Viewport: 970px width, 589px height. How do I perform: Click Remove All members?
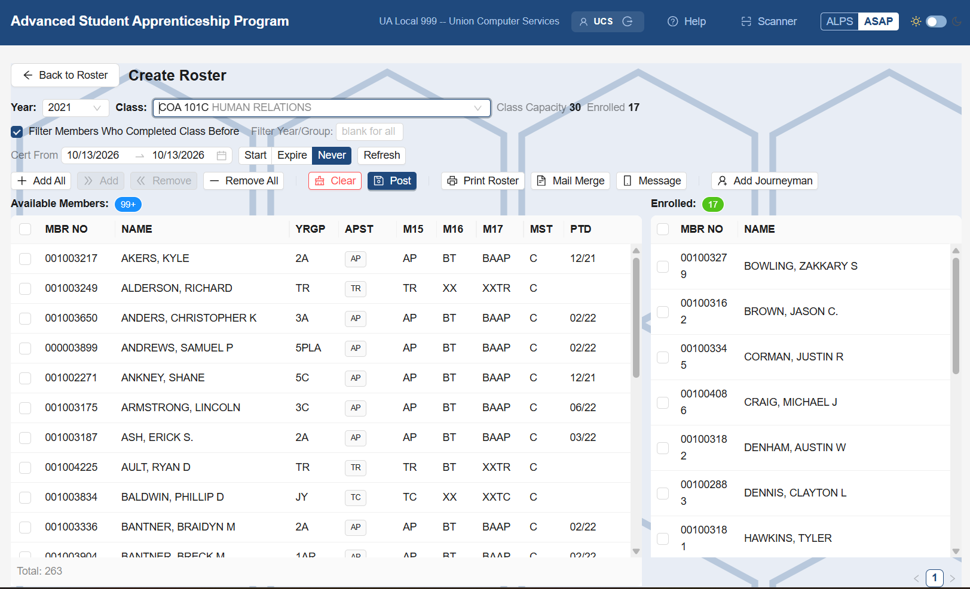pos(243,181)
